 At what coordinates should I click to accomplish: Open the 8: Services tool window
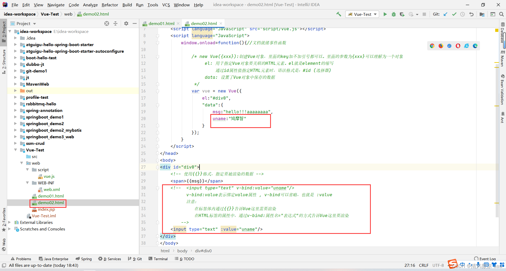pyautogui.click(x=110, y=259)
